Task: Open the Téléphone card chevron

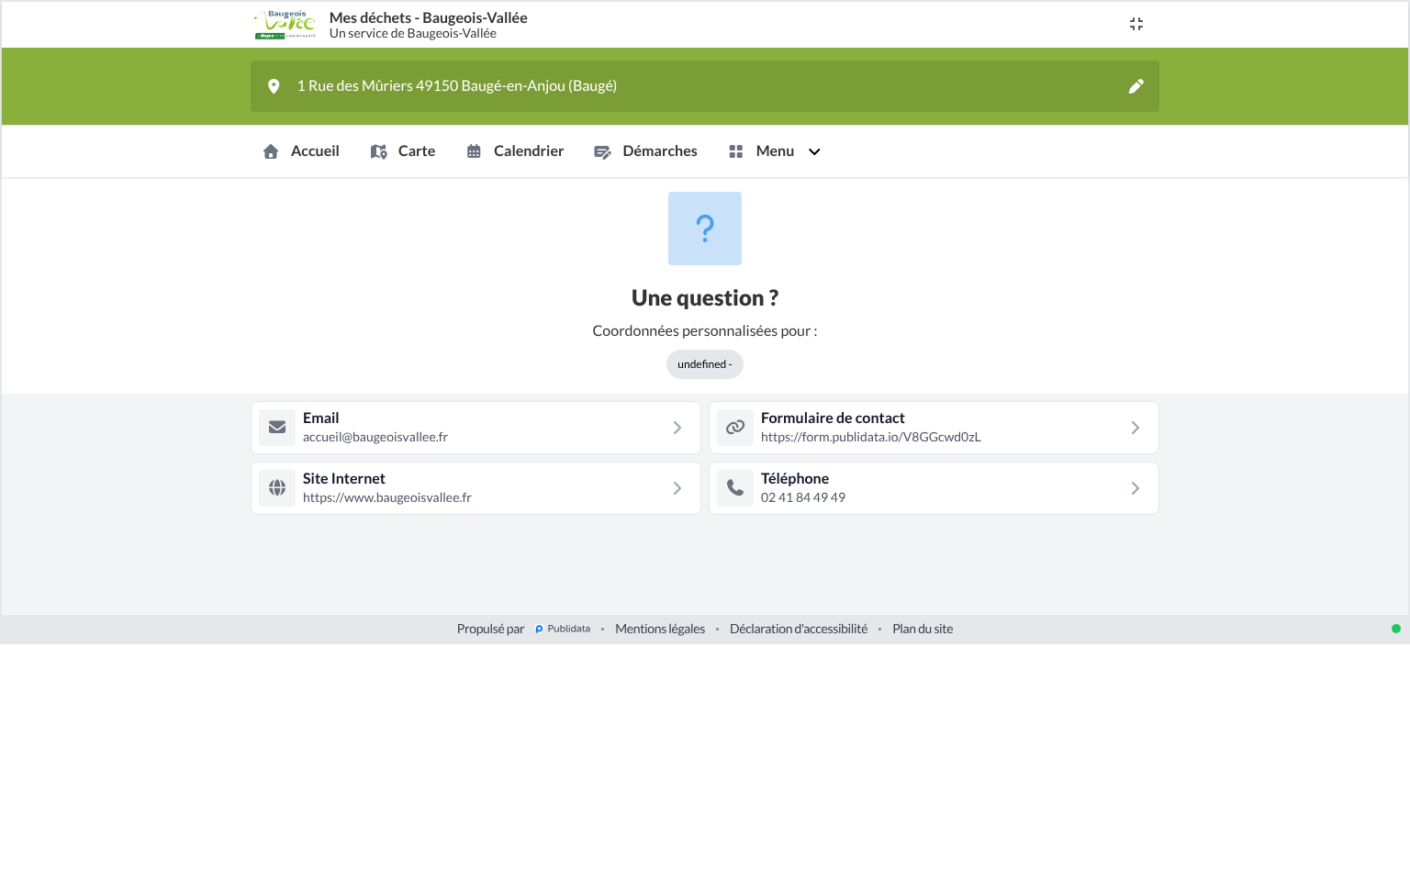Action: click(x=1136, y=488)
